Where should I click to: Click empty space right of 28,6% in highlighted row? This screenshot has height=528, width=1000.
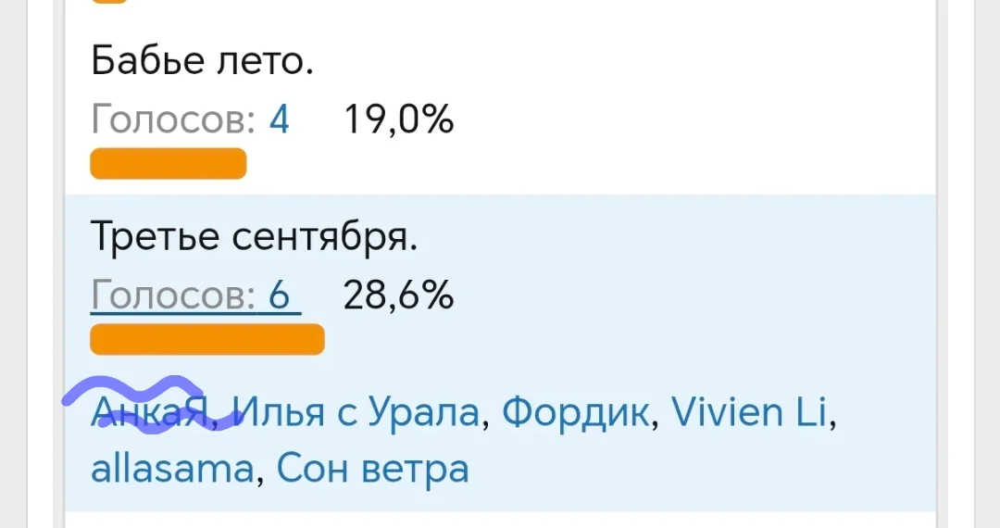coord(694,296)
